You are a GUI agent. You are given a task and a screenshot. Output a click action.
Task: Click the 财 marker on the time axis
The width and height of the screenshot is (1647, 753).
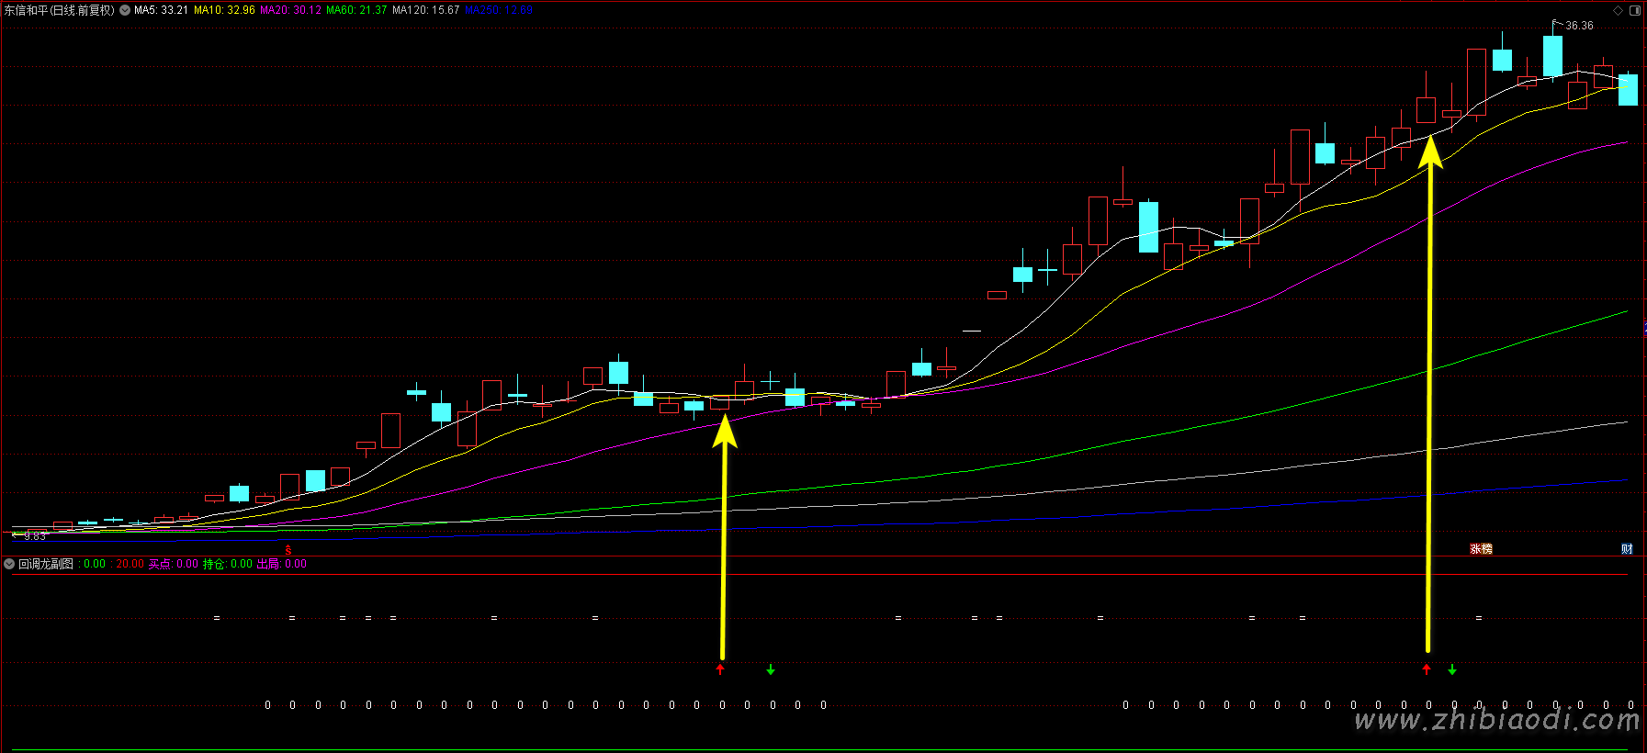[1627, 548]
